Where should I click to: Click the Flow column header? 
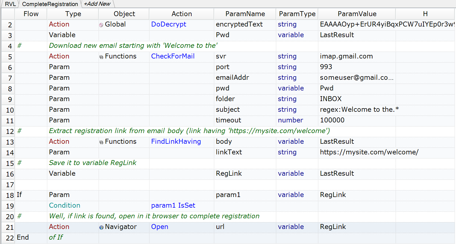(31, 14)
